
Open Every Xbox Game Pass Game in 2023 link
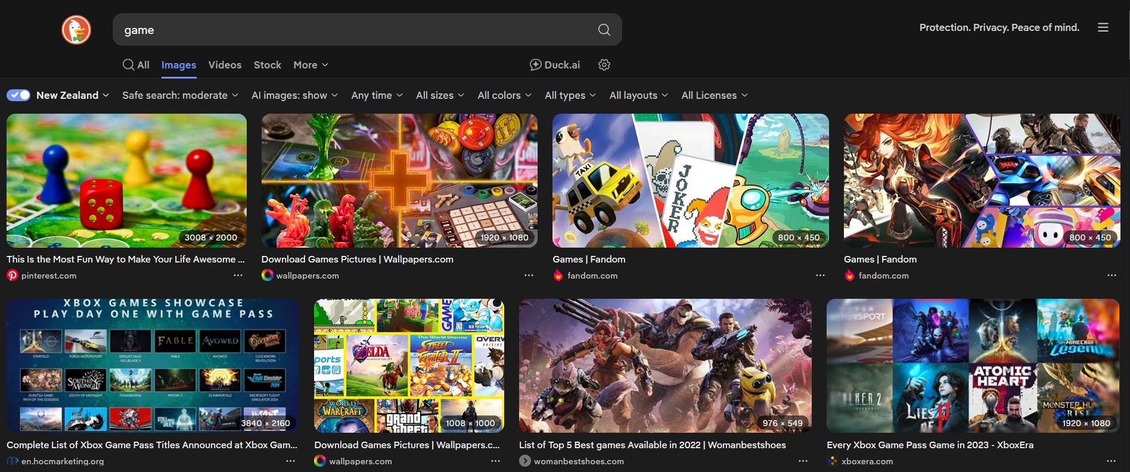coord(930,445)
